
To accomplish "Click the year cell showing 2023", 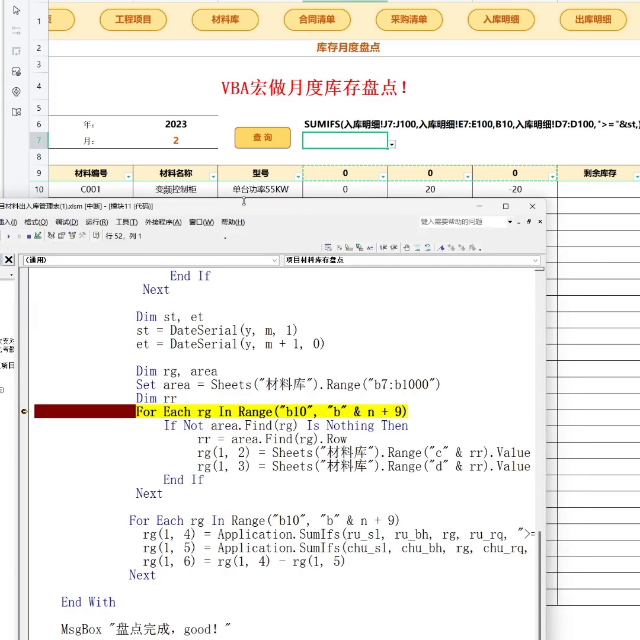I will point(176,124).
